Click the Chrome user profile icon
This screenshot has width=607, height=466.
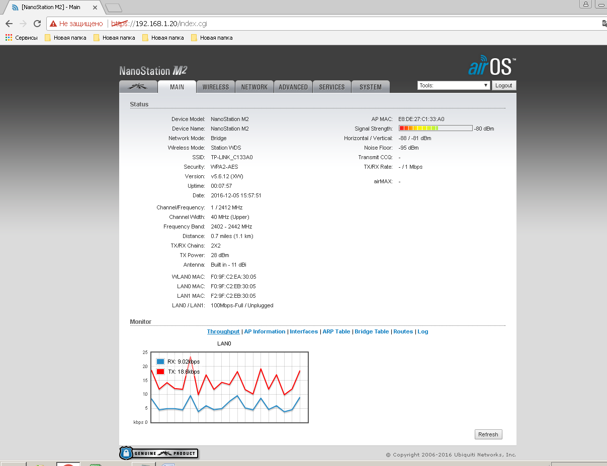point(585,4)
